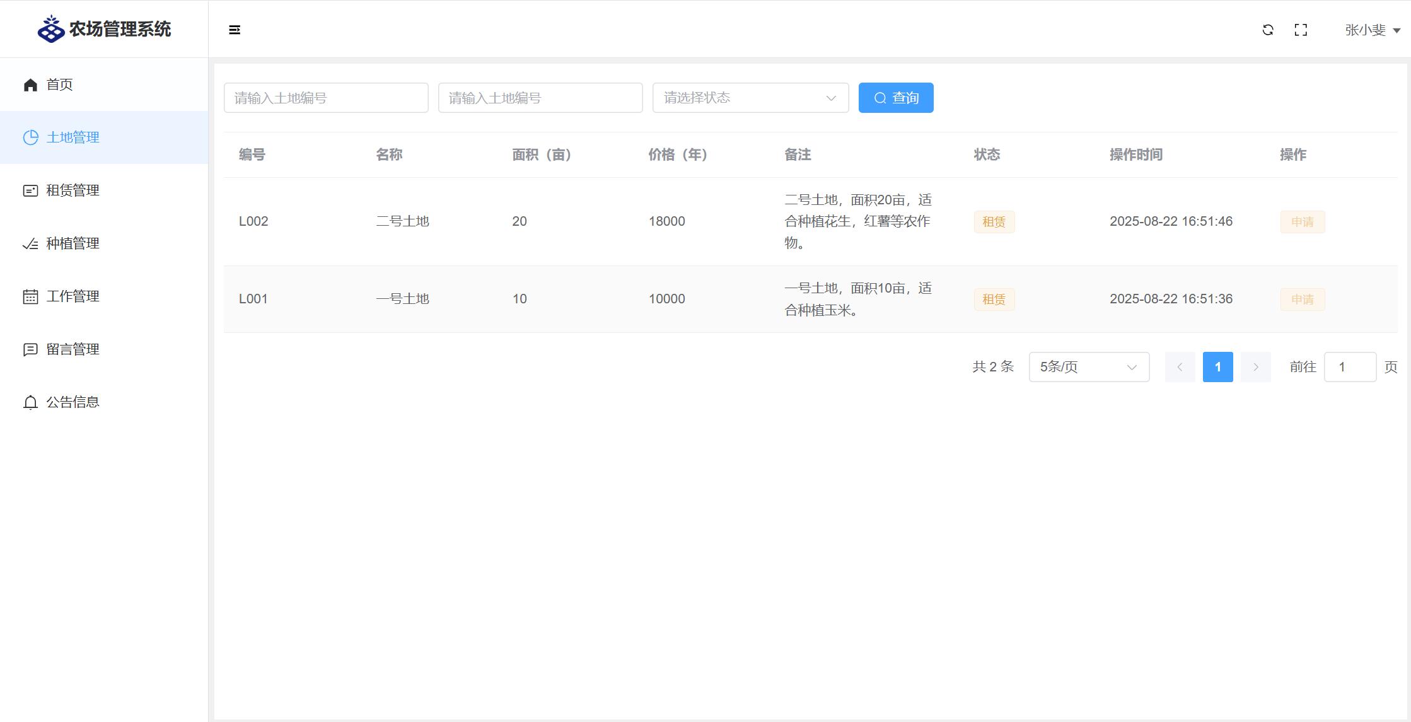Select 留言管理 from the sidebar
Screen dimensions: 1411x722
(73, 349)
